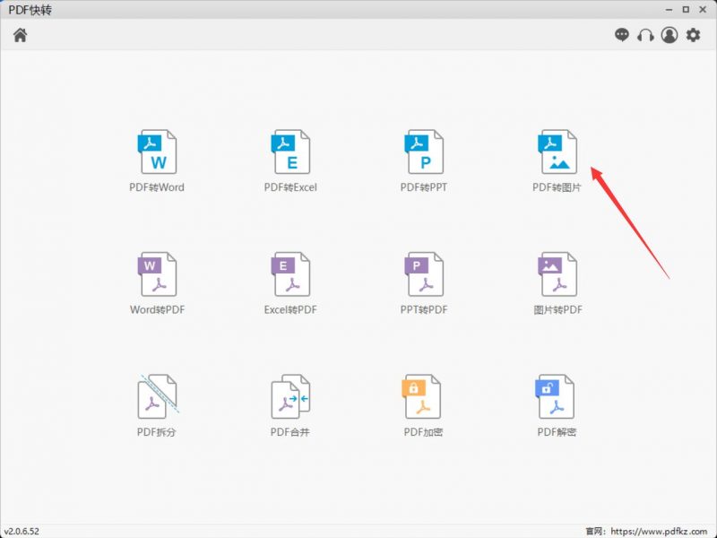Screen dimensions: 717x538
Task: Choose the Word转PDF converter
Action: [x=157, y=274]
